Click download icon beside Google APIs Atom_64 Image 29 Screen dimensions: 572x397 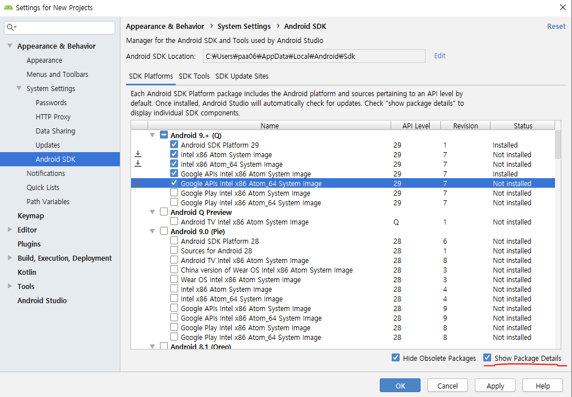tap(138, 183)
